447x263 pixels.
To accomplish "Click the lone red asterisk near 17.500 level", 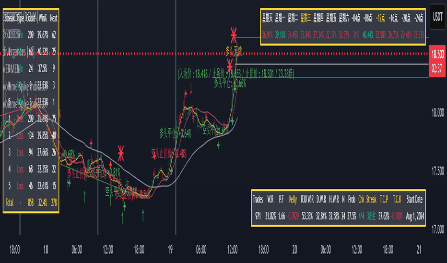I will pyautogui.click(x=121, y=153).
